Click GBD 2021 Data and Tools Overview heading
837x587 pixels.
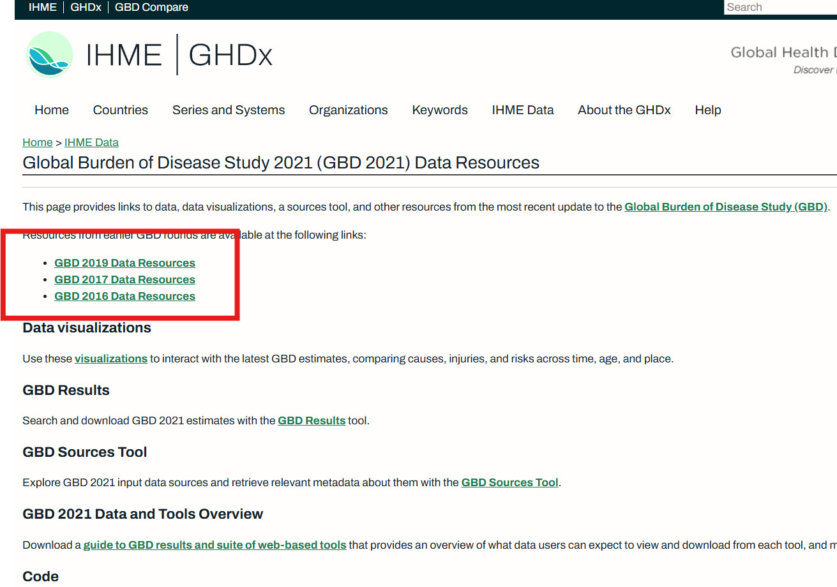pos(143,514)
